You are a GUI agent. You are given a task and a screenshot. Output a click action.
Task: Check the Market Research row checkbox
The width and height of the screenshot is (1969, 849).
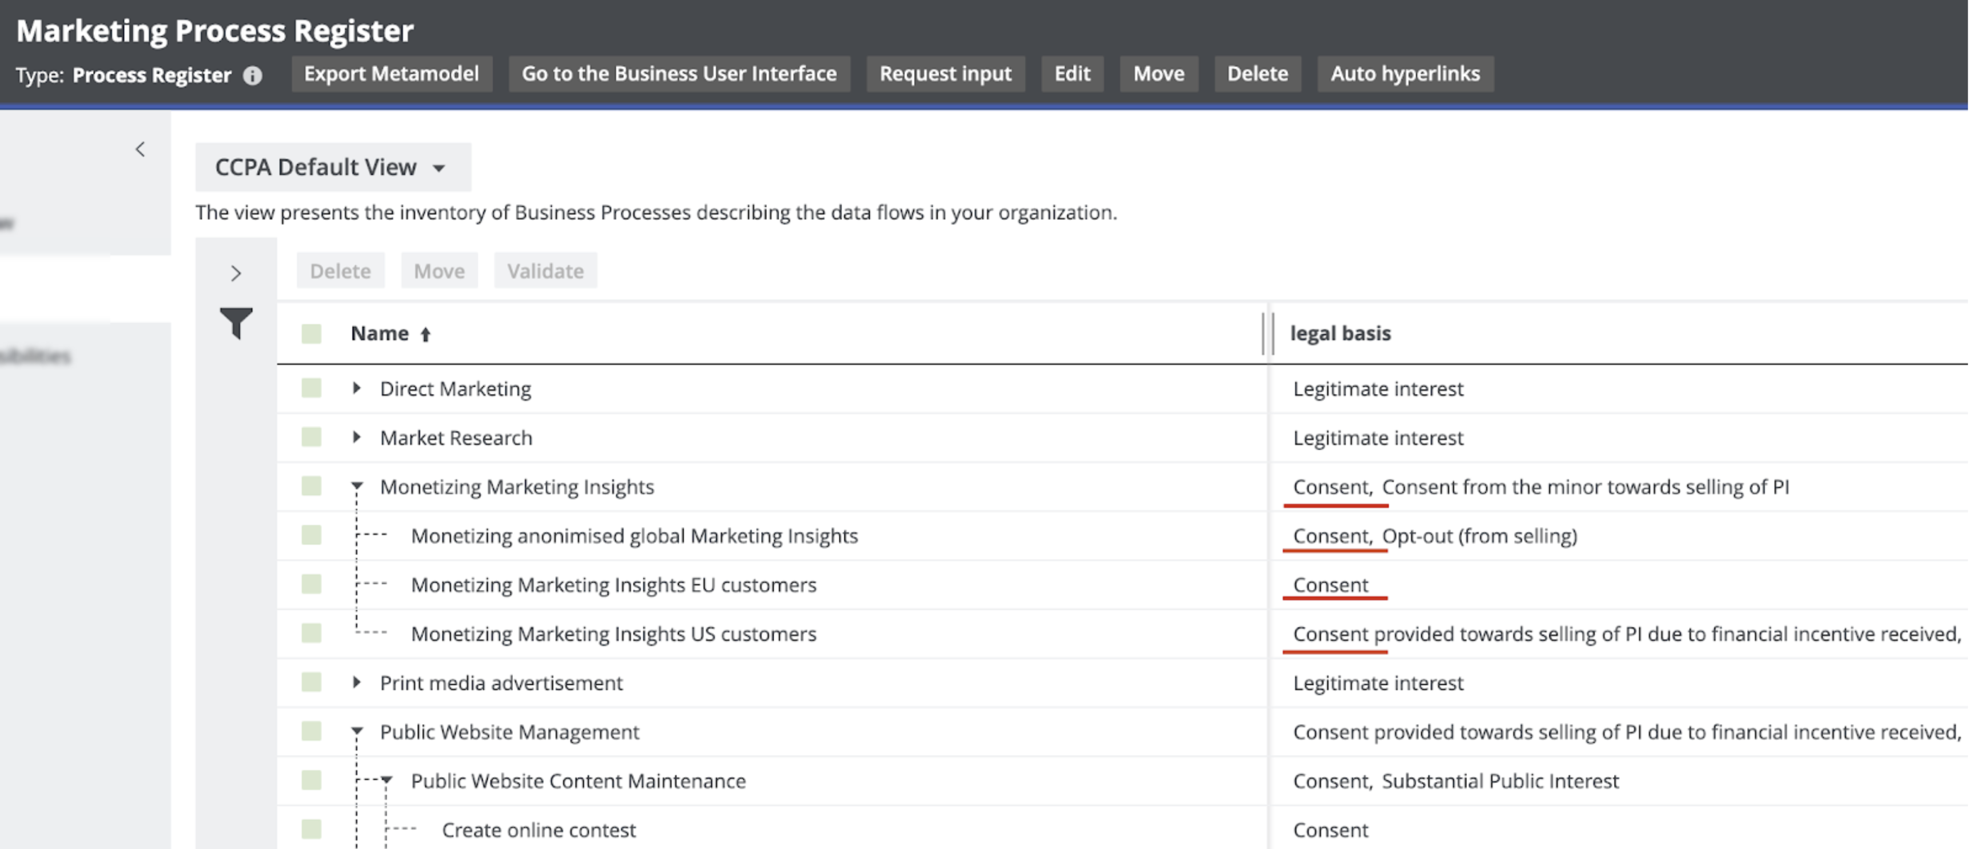pos(311,437)
